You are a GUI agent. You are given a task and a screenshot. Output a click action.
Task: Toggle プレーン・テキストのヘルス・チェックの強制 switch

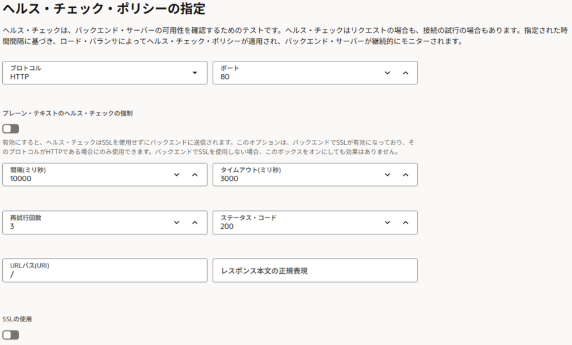coord(11,129)
